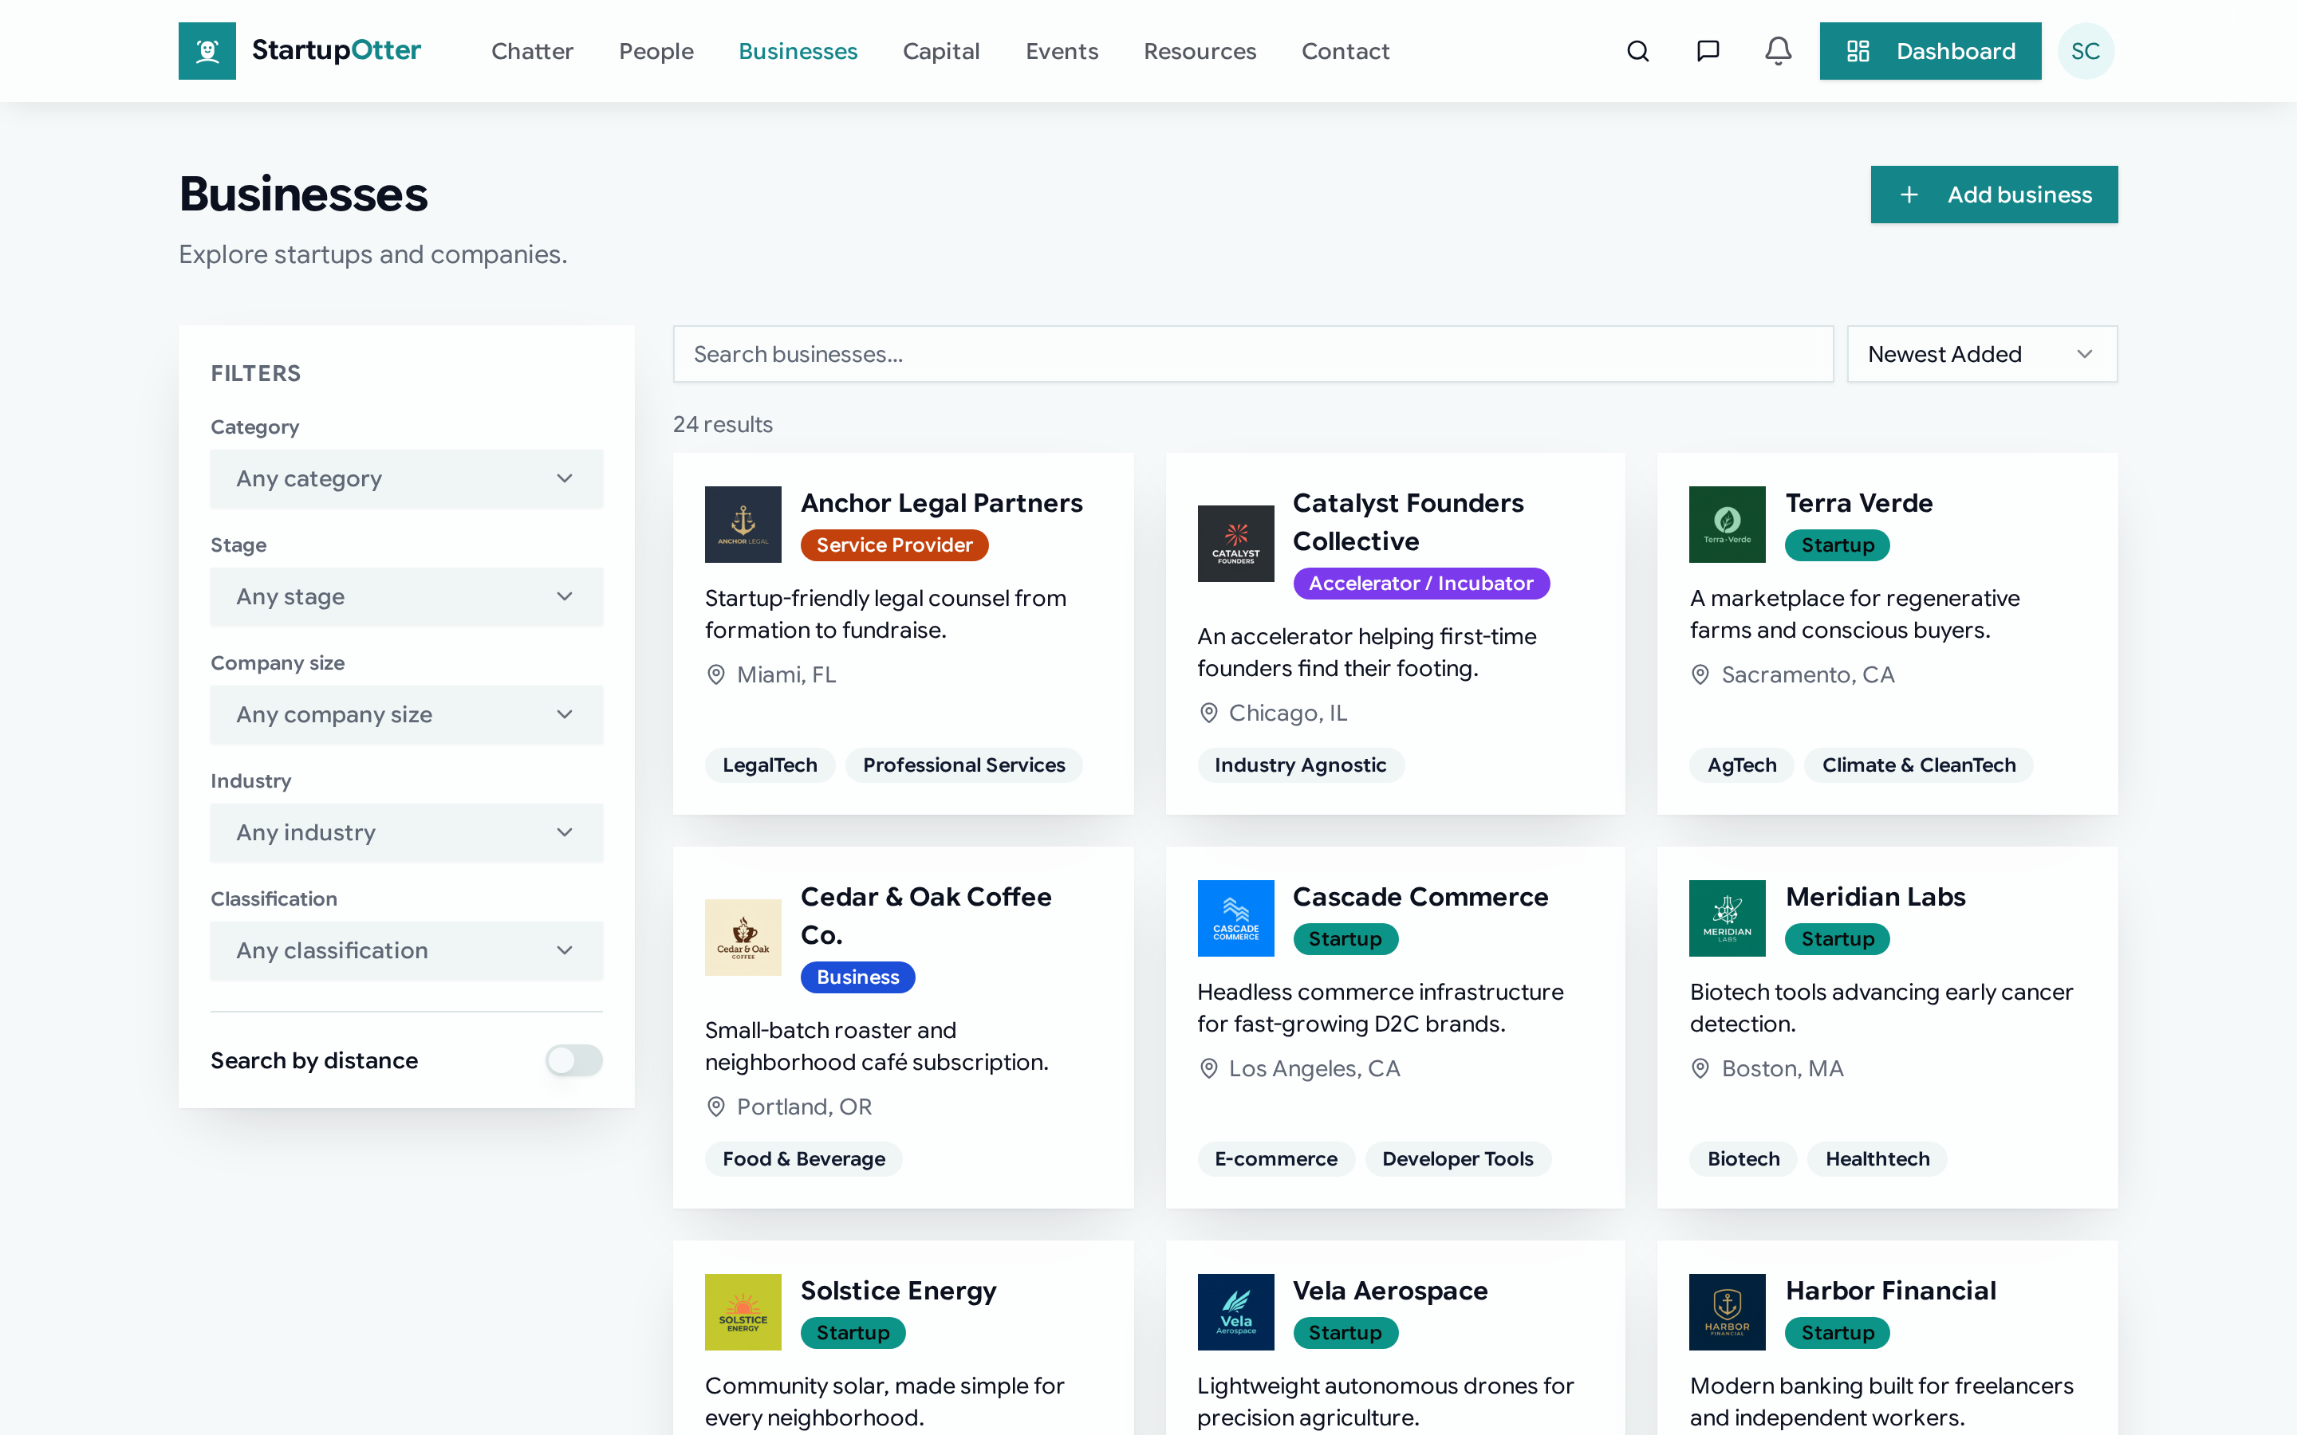This screenshot has height=1435, width=2297.
Task: Click the Anchor Legal Partners logo
Action: point(743,525)
